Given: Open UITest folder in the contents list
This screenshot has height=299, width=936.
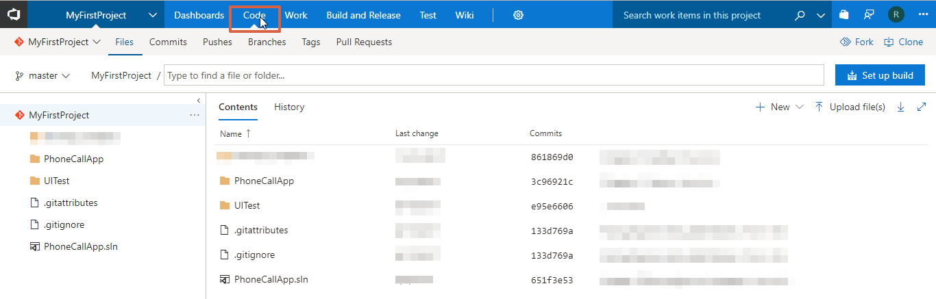Looking at the screenshot, I should click(247, 205).
